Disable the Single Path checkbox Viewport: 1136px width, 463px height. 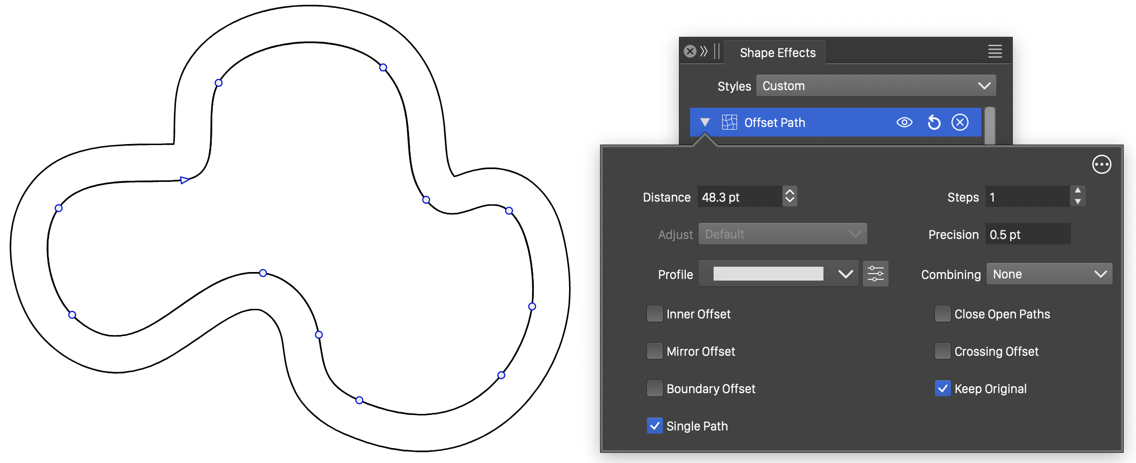click(654, 426)
